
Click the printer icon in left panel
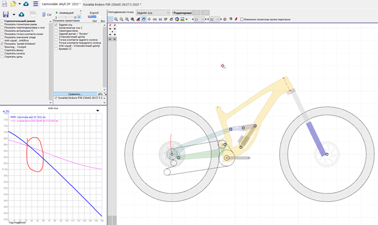coord(33,15)
